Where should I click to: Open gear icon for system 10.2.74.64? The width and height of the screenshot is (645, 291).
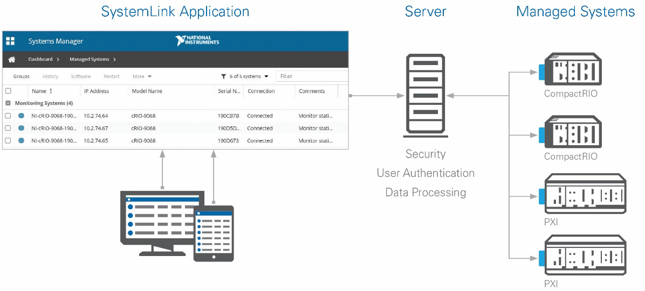tap(22, 116)
